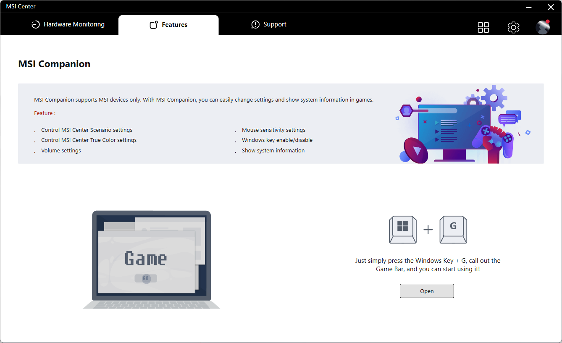
Task: Click the Open button for Game Bar
Action: point(427,291)
